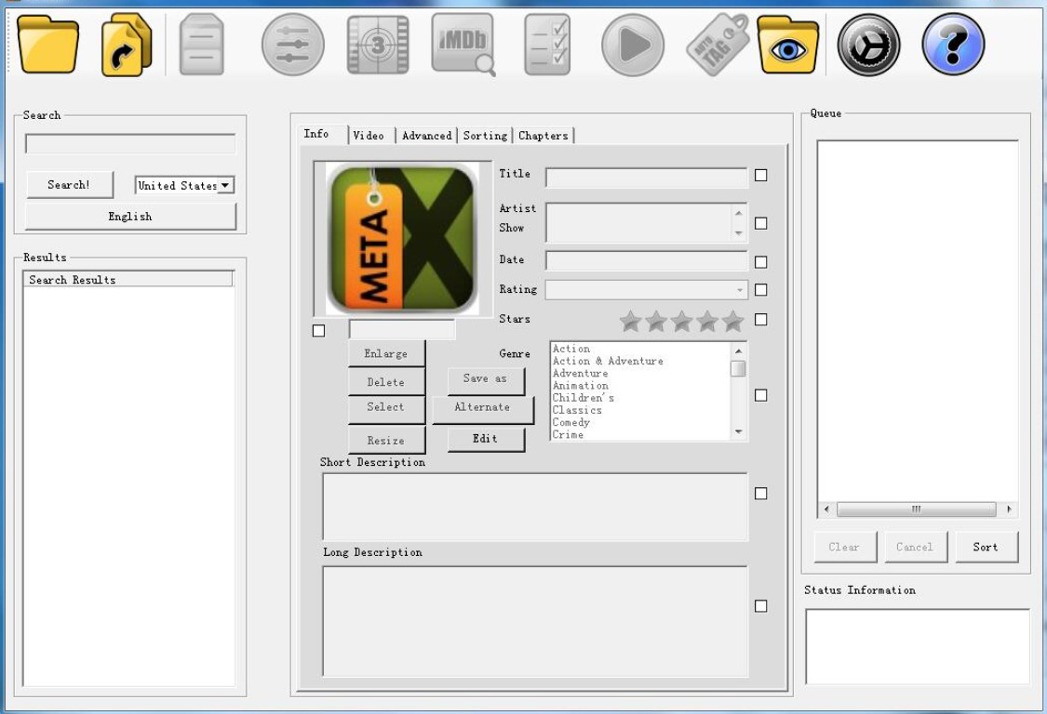
Task: Click into the Title input field
Action: (x=647, y=178)
